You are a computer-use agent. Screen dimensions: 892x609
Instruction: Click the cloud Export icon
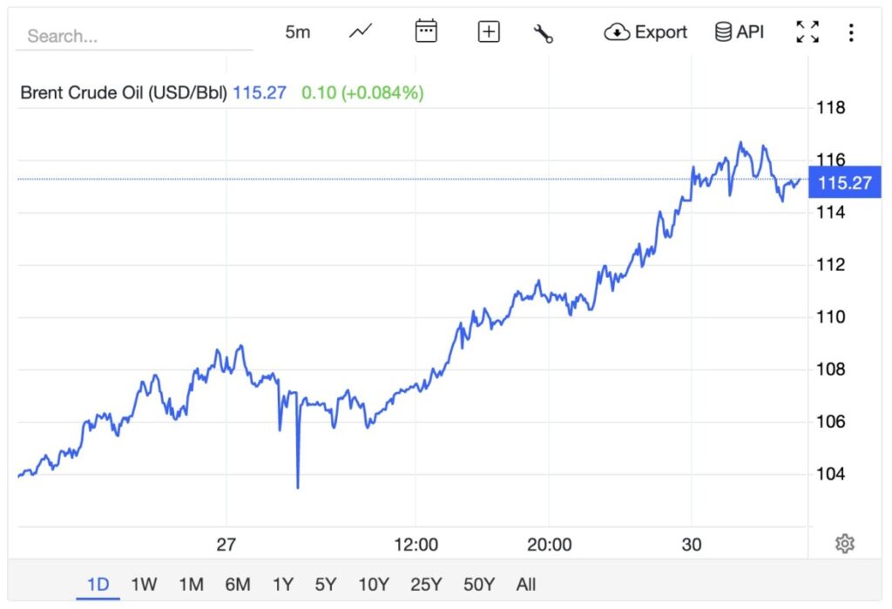pyautogui.click(x=618, y=31)
